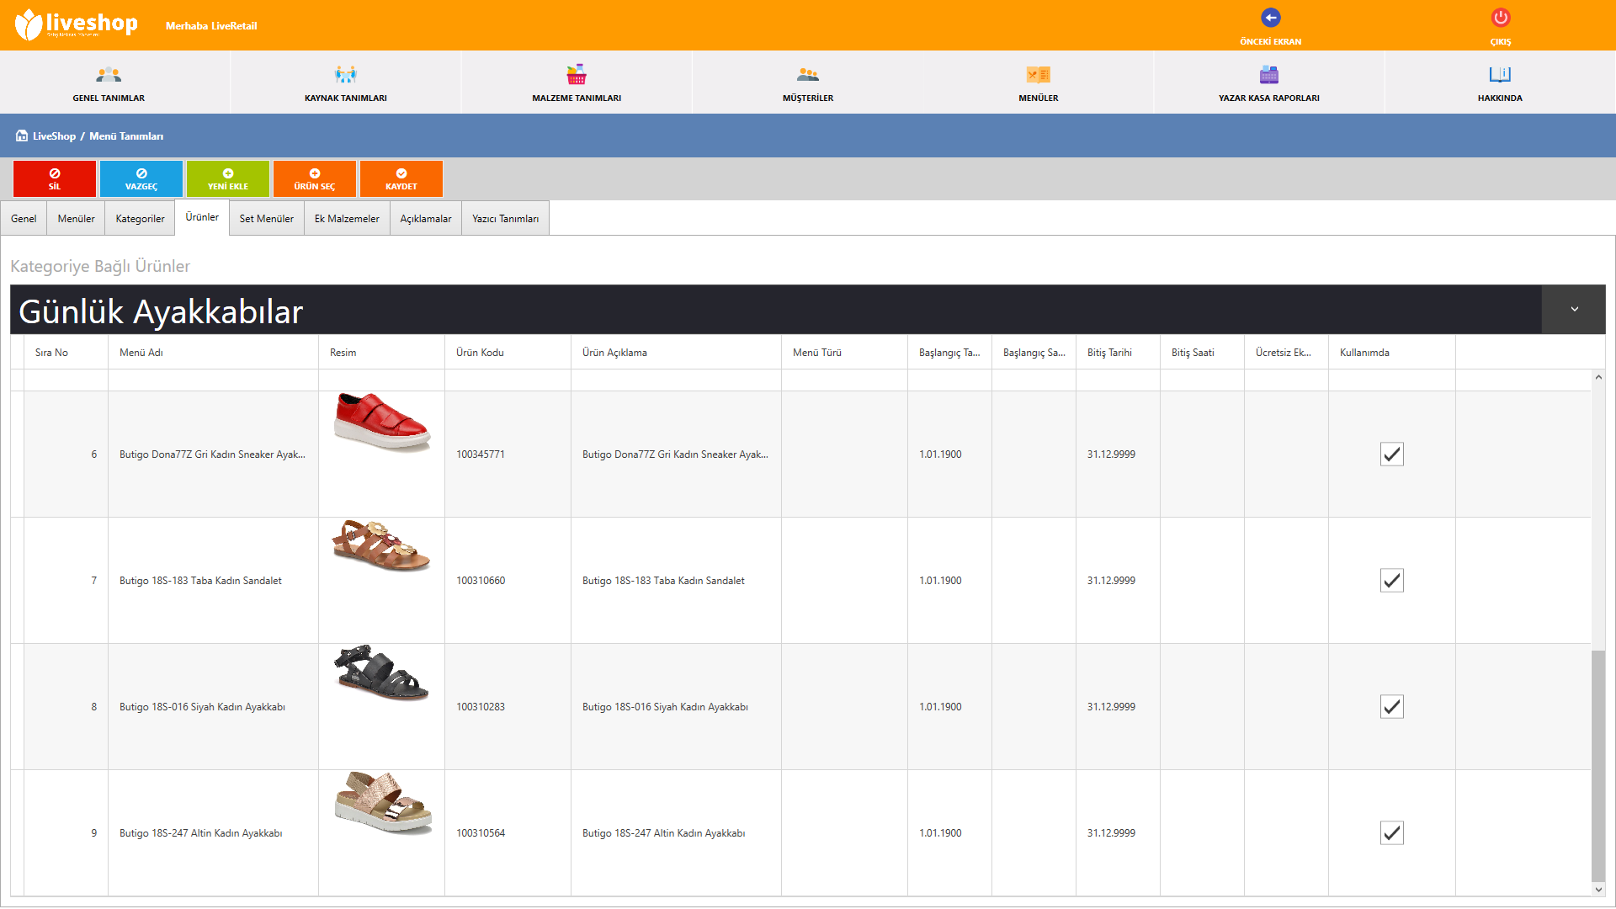Click start date 1.01.1900 in row 9

click(x=940, y=833)
